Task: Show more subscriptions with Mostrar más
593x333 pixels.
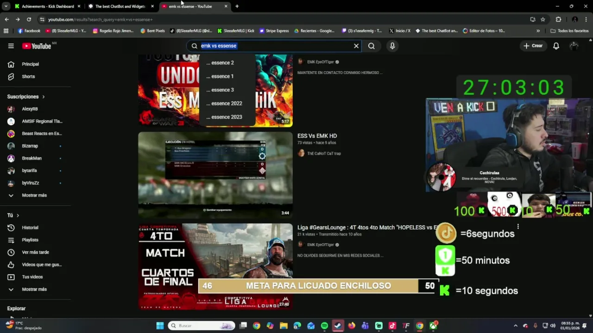Action: [35, 195]
